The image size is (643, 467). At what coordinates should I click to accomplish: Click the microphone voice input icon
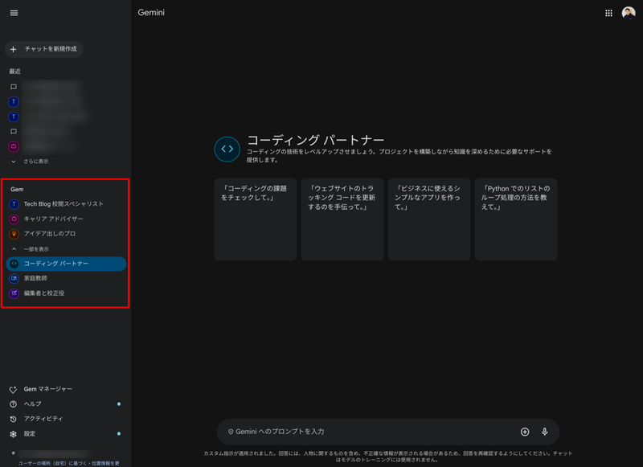[x=545, y=432]
